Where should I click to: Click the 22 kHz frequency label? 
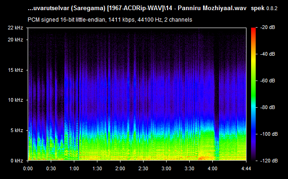click(x=15, y=28)
